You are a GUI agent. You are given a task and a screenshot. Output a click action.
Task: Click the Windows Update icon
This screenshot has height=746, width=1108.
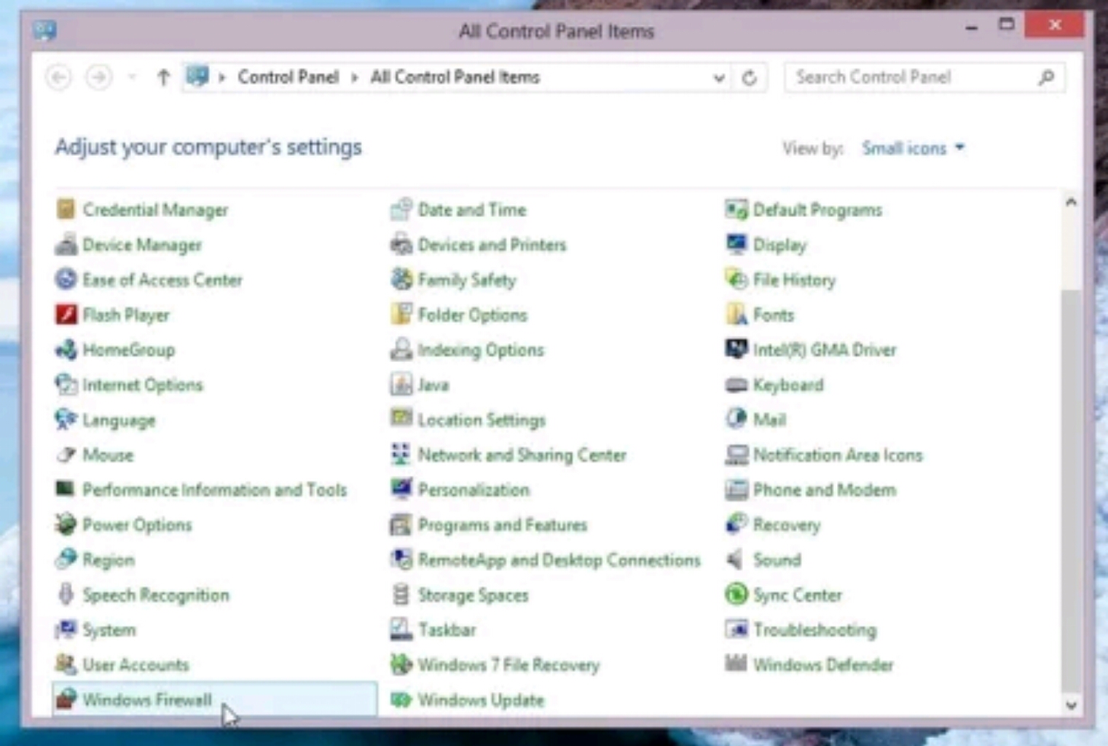click(x=401, y=699)
